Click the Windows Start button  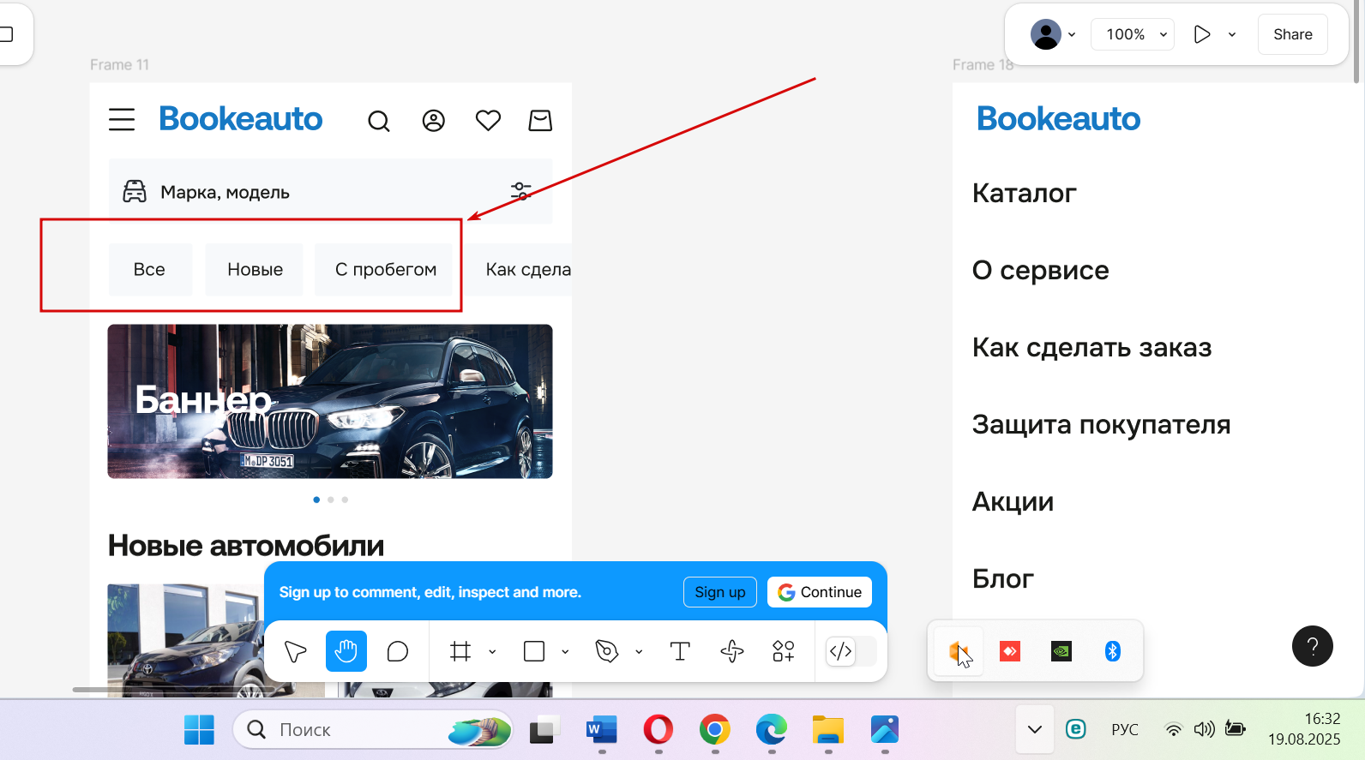(x=199, y=730)
